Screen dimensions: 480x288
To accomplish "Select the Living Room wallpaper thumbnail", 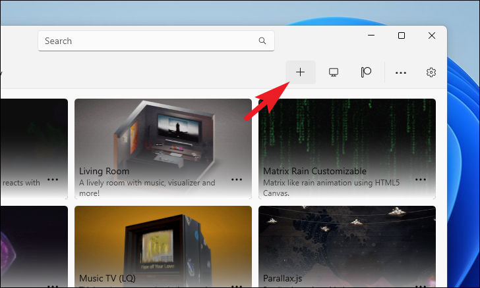I will click(163, 149).
